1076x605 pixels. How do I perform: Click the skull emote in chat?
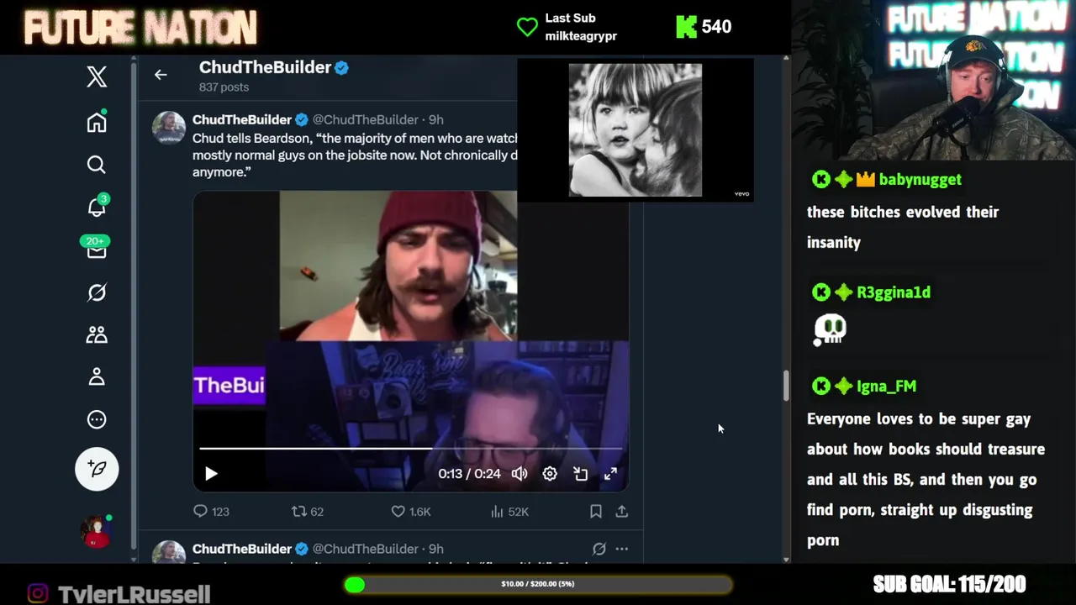click(830, 329)
